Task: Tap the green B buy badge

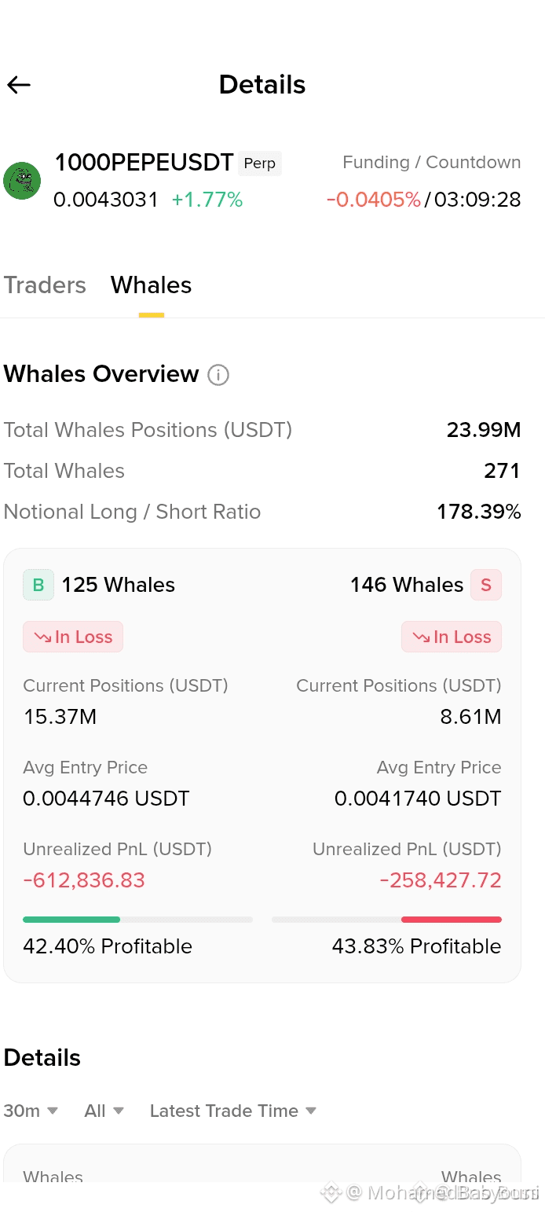Action: pyautogui.click(x=38, y=585)
